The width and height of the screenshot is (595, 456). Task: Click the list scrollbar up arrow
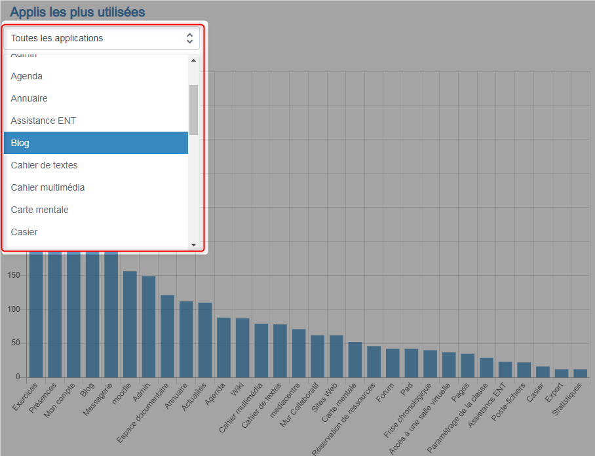coord(193,61)
